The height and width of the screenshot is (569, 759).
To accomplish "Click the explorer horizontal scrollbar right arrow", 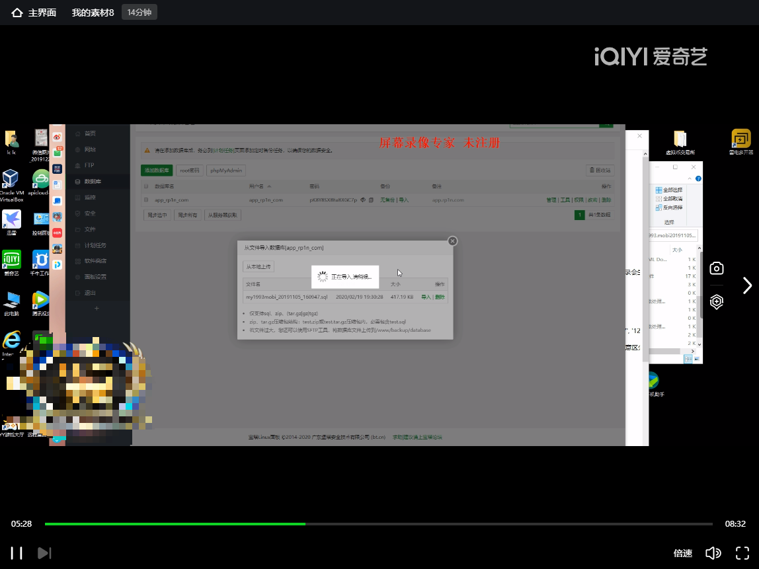I will (x=693, y=352).
